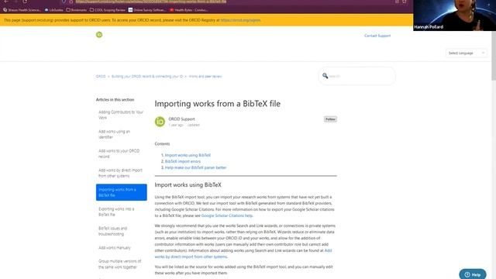Click the padlock icon in address bar
496x279 pixels.
coord(71,2)
